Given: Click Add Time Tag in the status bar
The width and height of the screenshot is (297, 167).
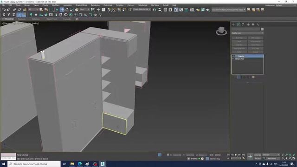Looking at the screenshot, I should coord(215,159).
